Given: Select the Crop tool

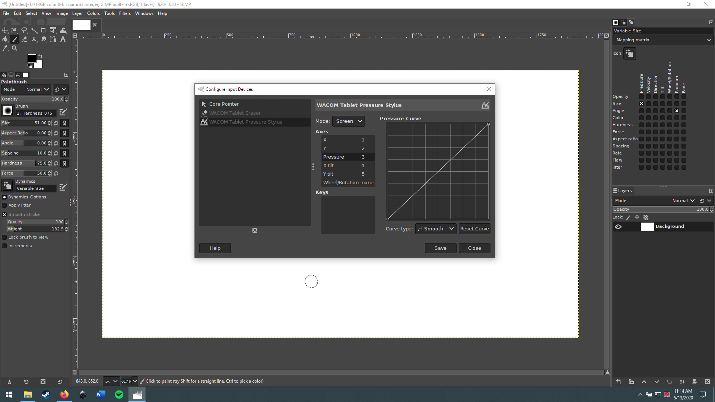Looking at the screenshot, I should pos(44,31).
